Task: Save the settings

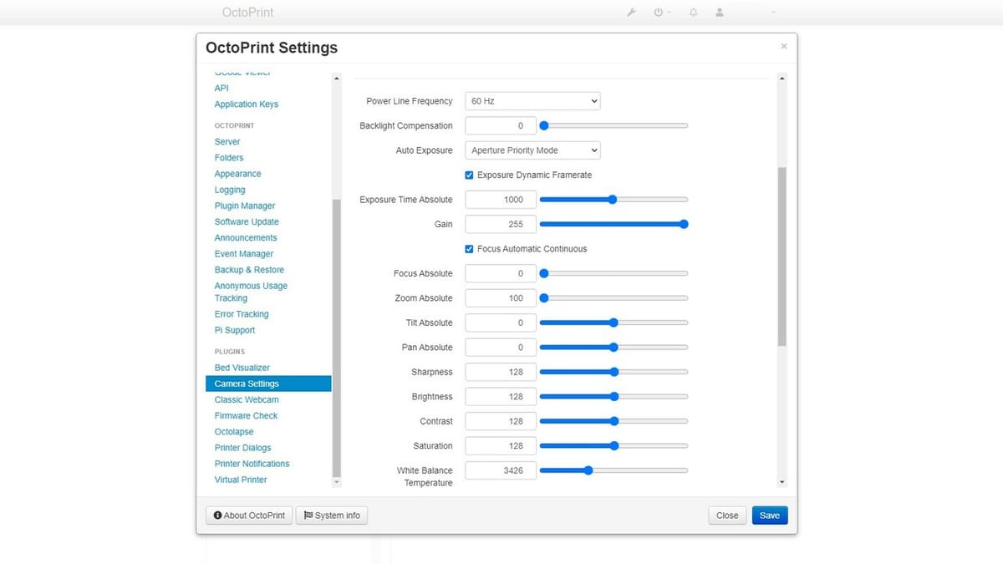Action: [x=770, y=516]
